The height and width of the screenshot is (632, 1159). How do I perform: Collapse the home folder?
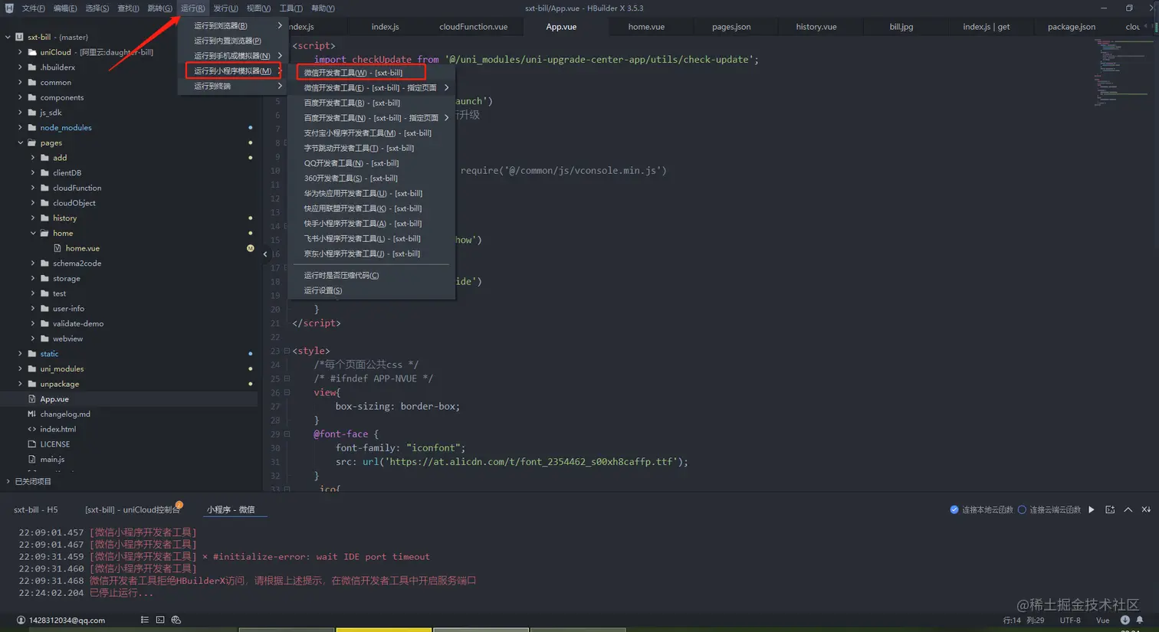point(33,234)
